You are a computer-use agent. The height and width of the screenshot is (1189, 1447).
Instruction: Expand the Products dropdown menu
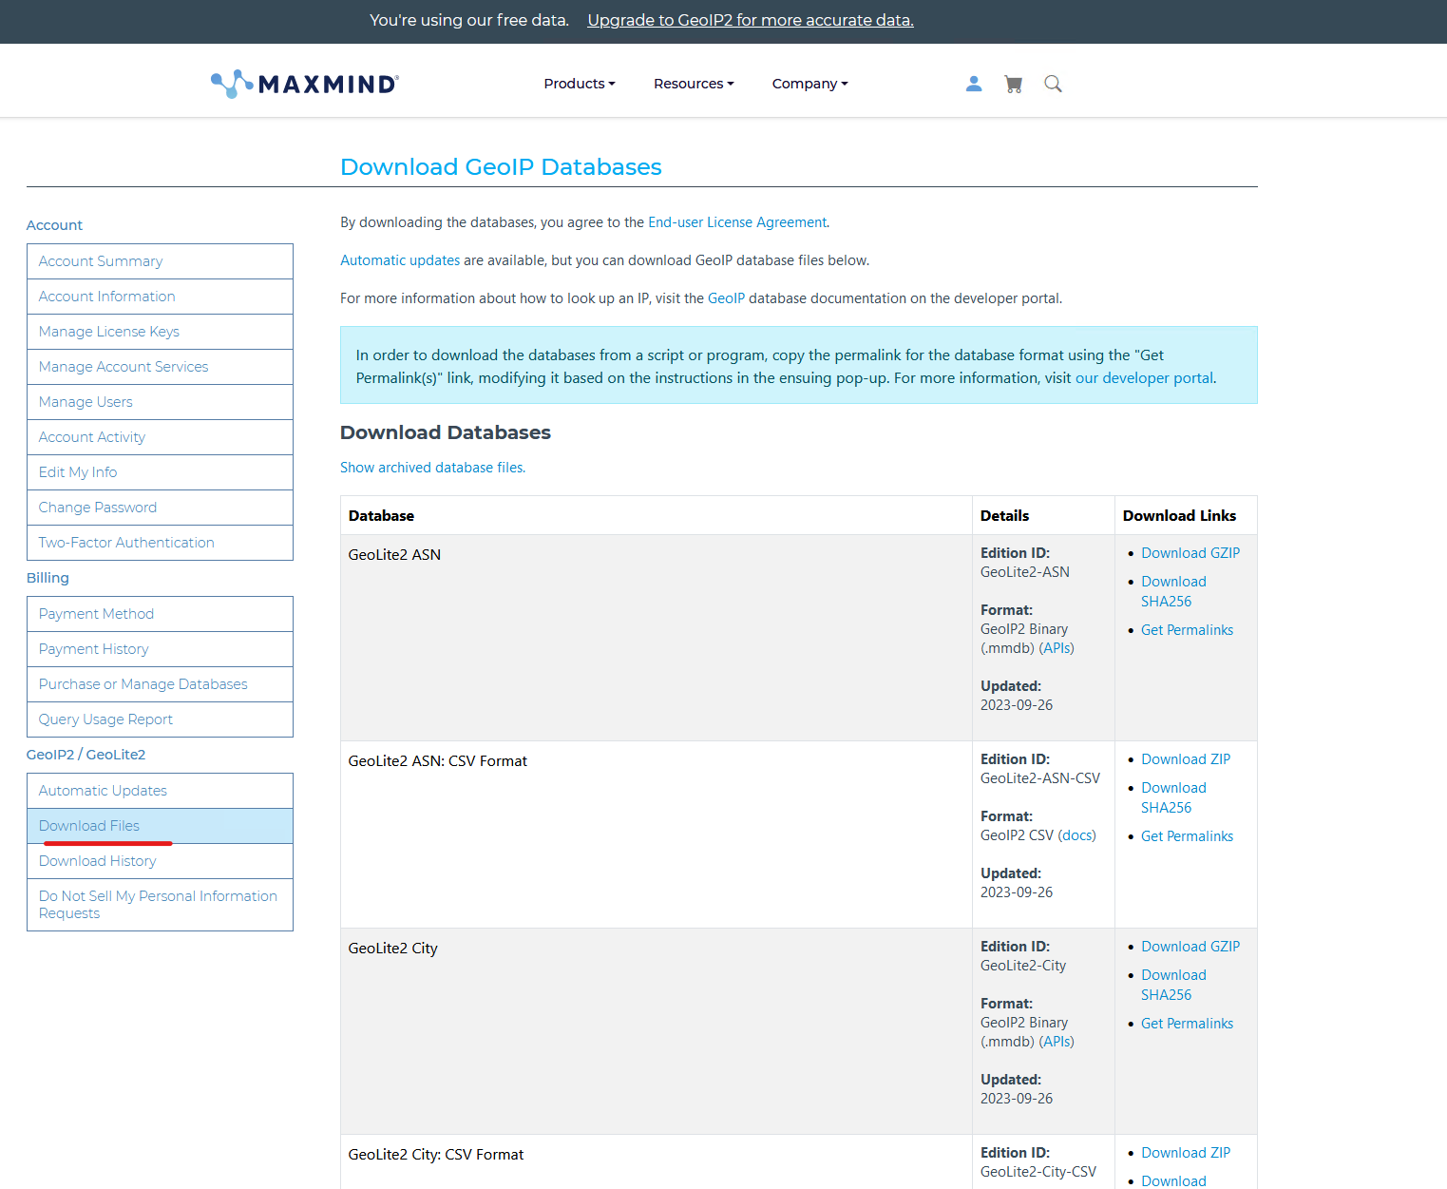point(579,84)
